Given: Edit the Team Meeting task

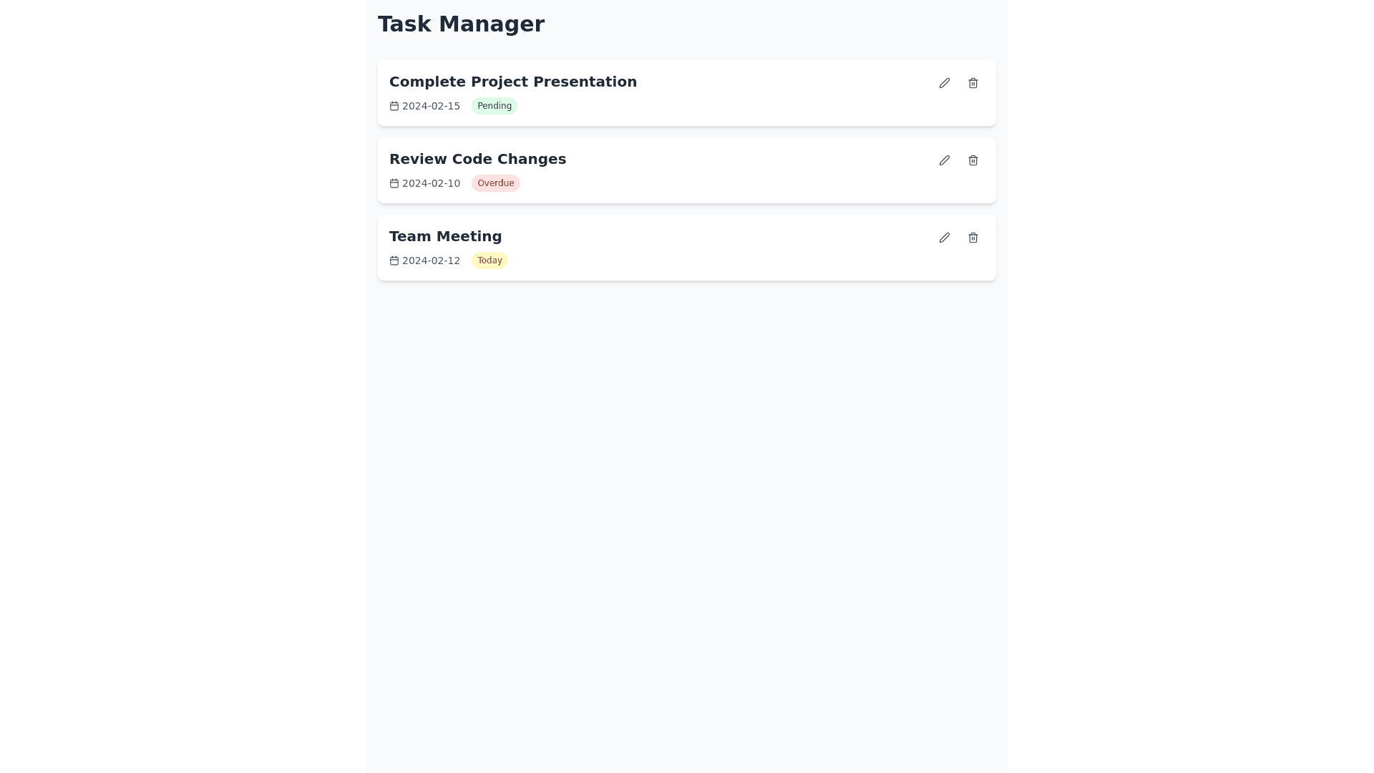Looking at the screenshot, I should (944, 238).
